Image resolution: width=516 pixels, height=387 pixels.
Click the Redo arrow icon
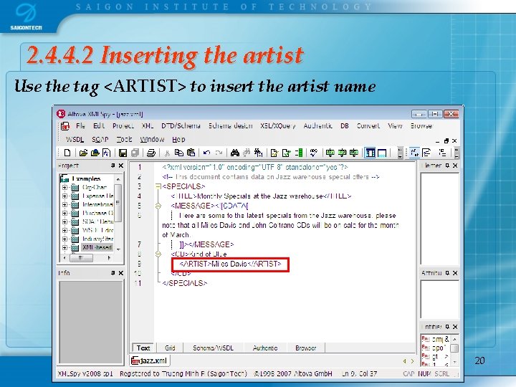219,153
